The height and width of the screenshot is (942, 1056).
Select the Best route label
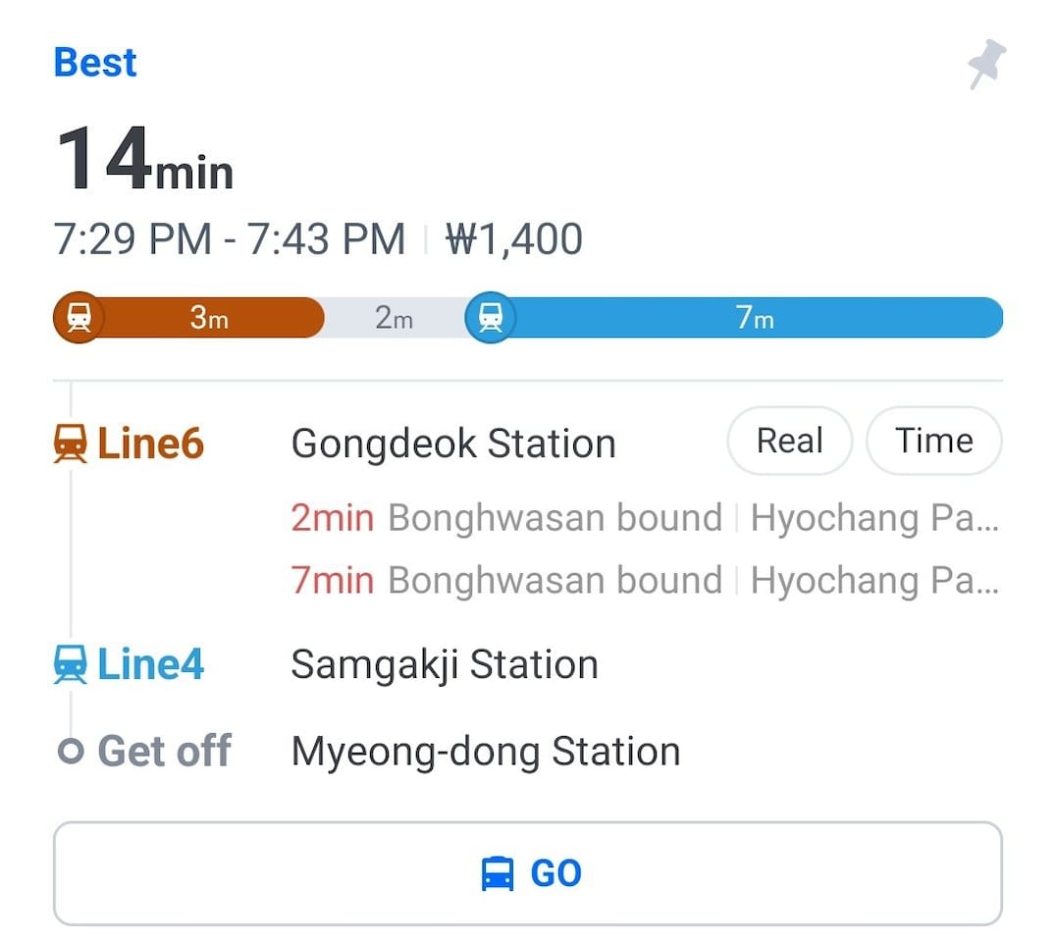[x=95, y=63]
